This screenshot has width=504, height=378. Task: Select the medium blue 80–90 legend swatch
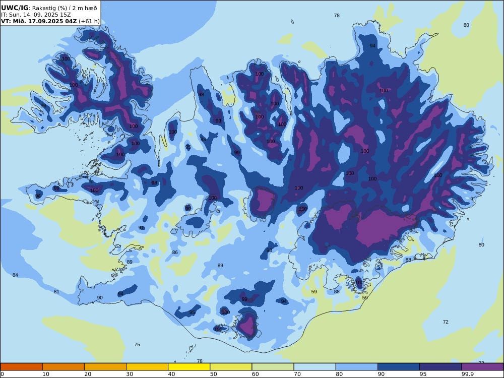(x=357, y=367)
